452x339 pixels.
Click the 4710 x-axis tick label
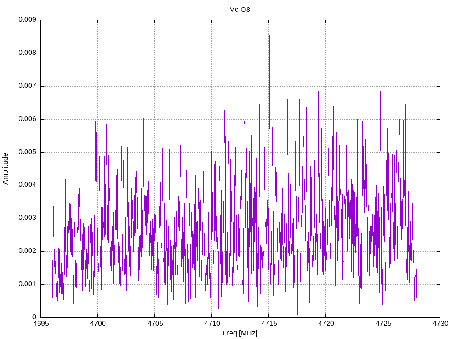point(212,324)
